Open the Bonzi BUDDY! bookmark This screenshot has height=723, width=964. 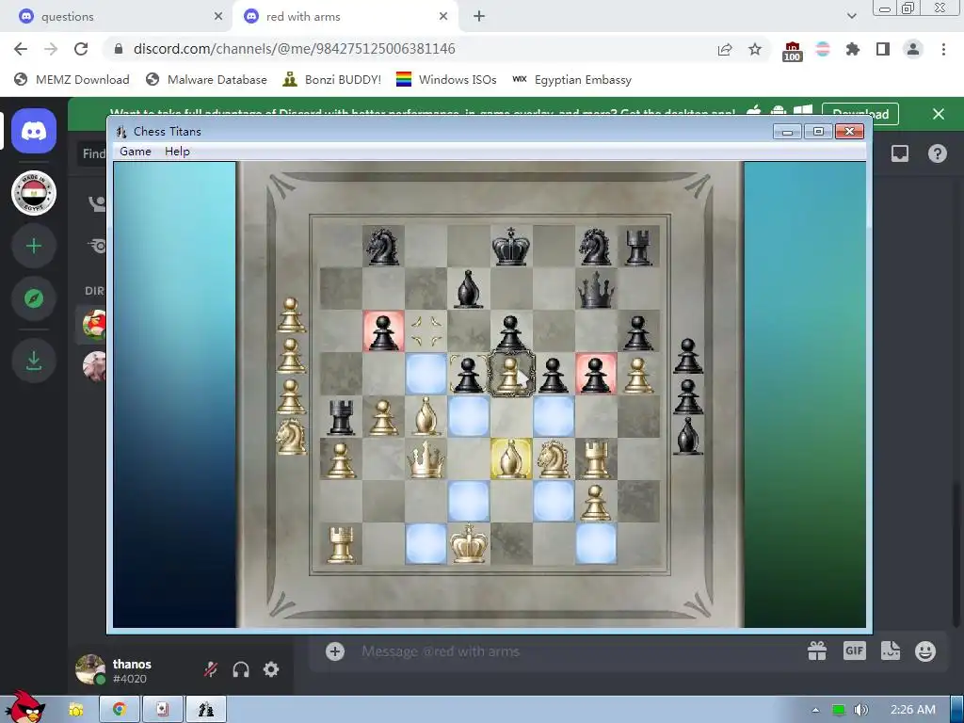[332, 79]
